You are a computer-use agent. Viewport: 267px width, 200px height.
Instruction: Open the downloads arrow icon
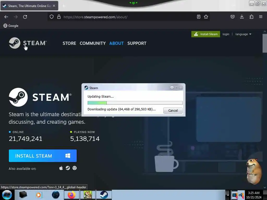point(242,17)
